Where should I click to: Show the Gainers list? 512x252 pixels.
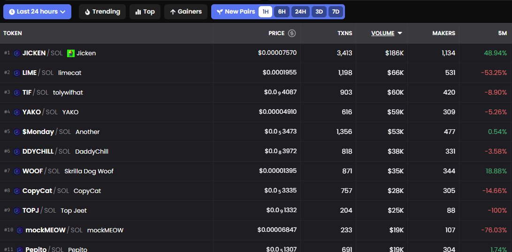(186, 12)
